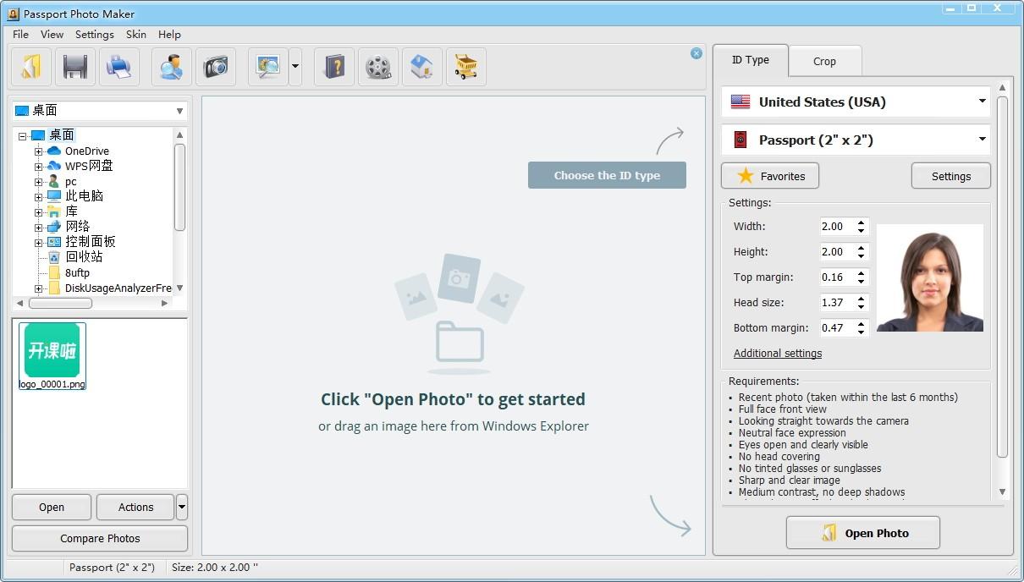Increase the Head size stepper value
The height and width of the screenshot is (582, 1024).
(862, 299)
